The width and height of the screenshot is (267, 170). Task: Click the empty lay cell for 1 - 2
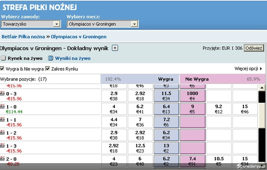[x=192, y=135]
